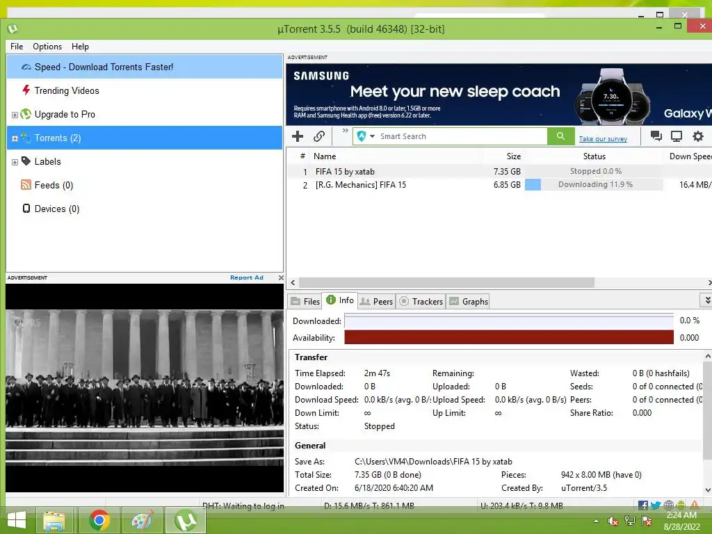Click the Downloaded progress bar in Info
712x534 pixels.
508,321
